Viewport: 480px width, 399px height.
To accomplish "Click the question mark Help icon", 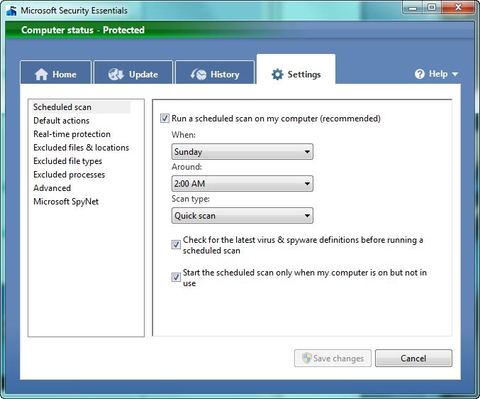I will [420, 74].
